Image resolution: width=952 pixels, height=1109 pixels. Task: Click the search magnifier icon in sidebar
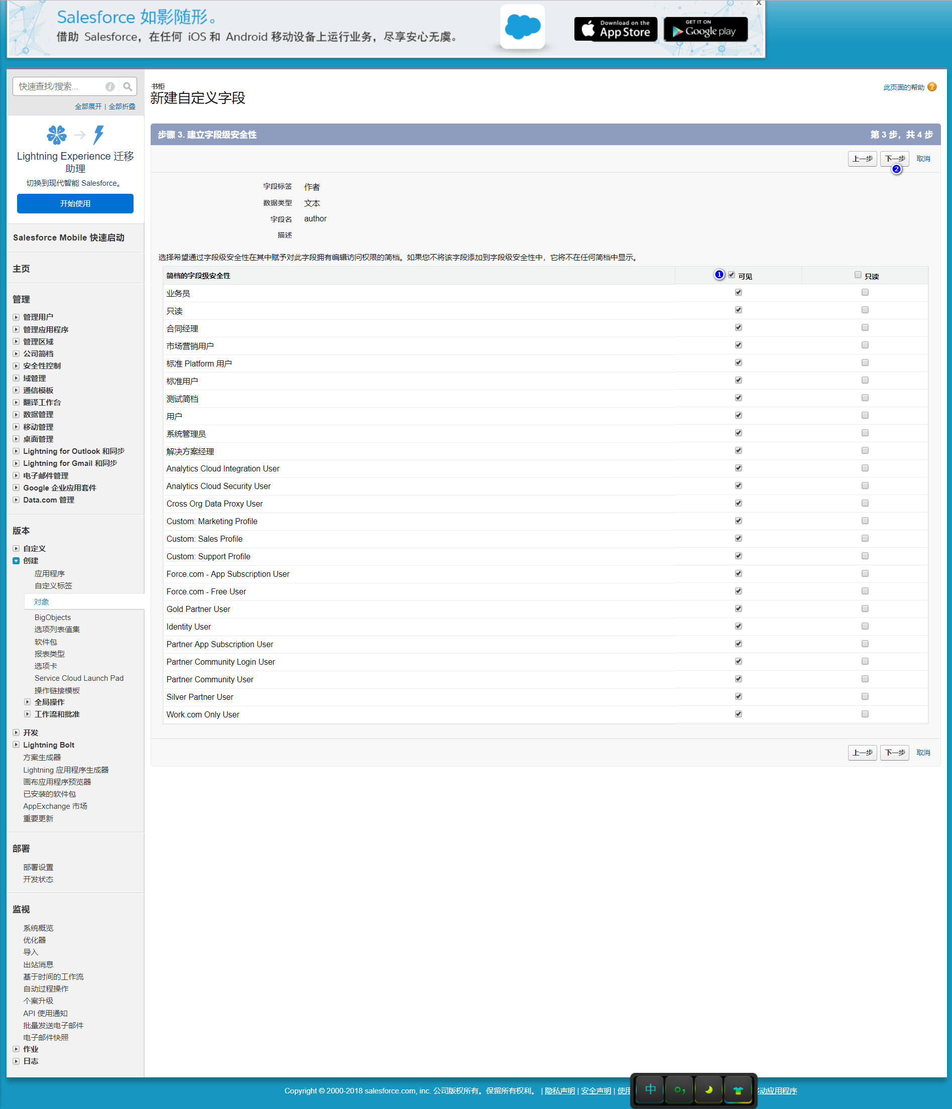[x=128, y=86]
